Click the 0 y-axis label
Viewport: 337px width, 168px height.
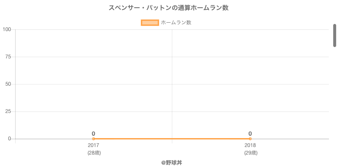(9, 139)
